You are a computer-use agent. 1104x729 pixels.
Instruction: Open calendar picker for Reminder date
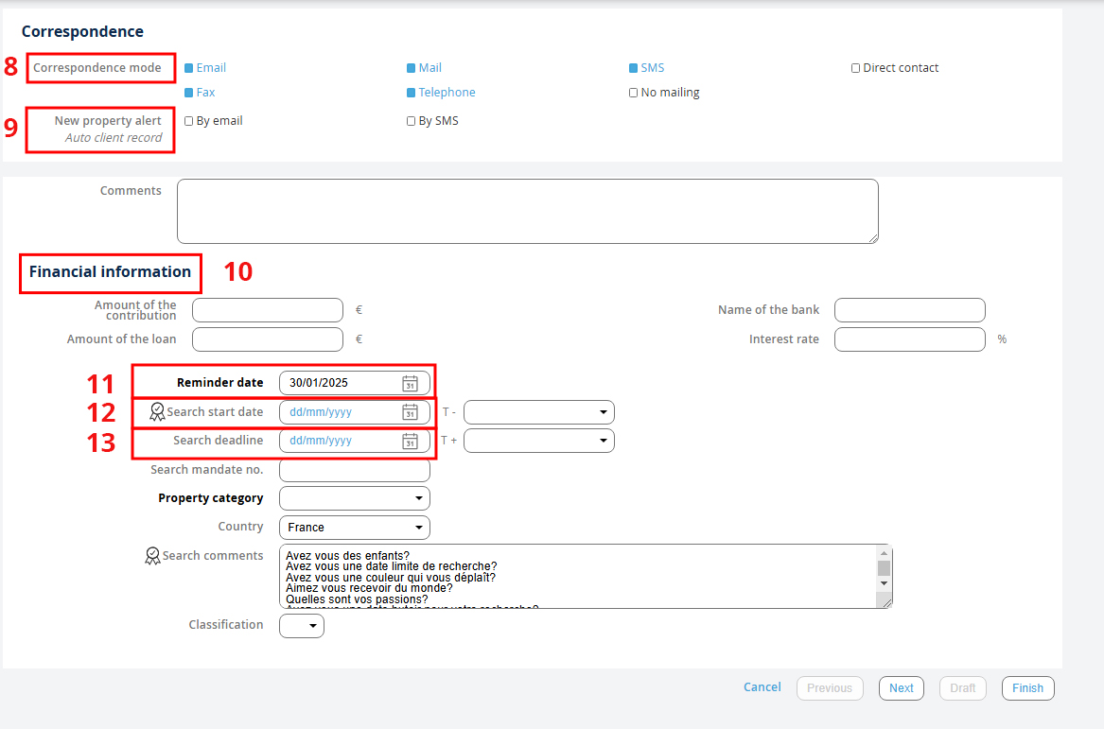pyautogui.click(x=410, y=383)
